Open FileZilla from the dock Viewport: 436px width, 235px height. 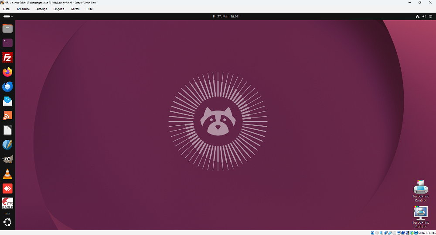7,57
